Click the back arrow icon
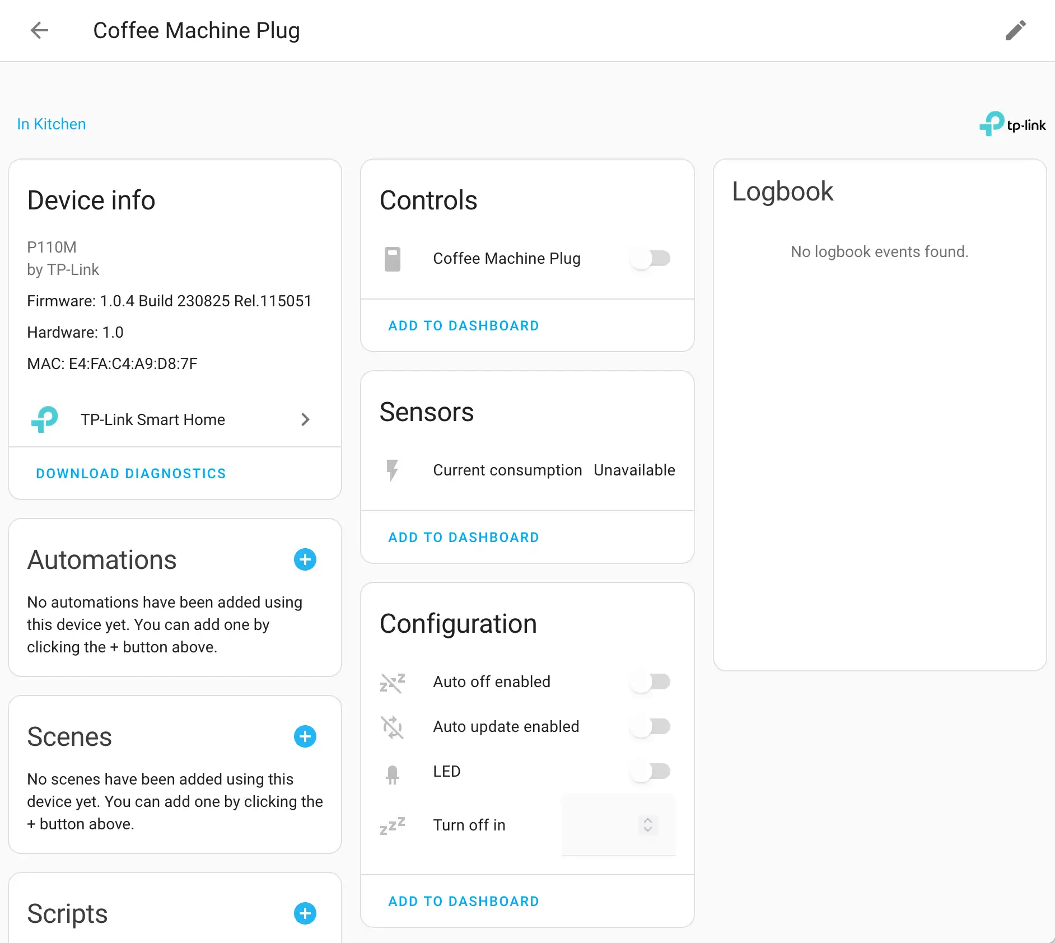 39,30
